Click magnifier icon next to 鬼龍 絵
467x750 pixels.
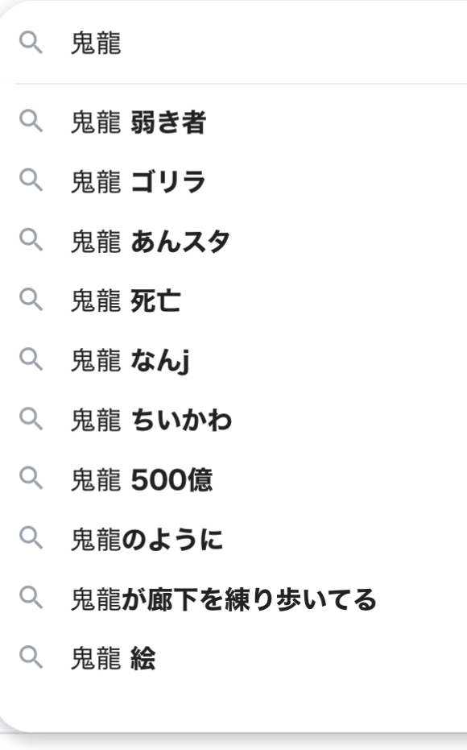(31, 657)
